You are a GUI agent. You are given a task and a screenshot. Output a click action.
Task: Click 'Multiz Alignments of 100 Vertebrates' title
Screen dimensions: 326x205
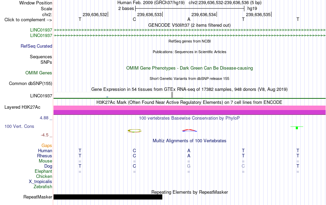click(189, 141)
